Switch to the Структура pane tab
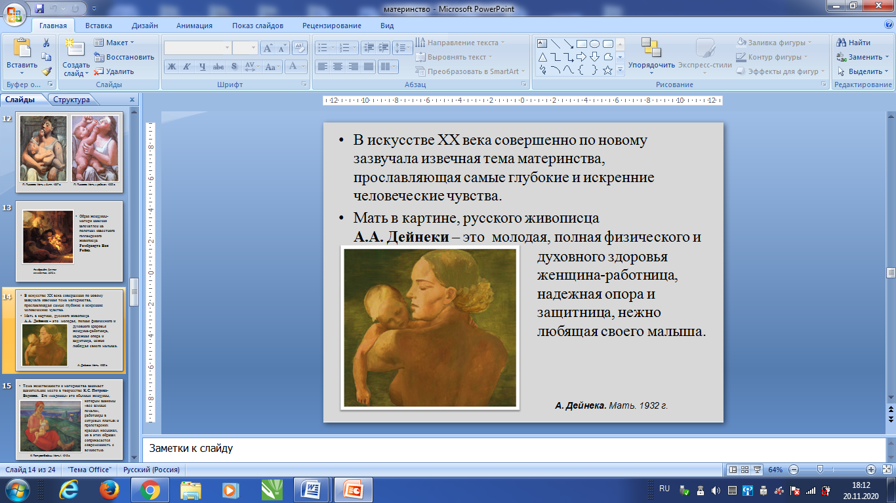The width and height of the screenshot is (896, 503). tap(71, 100)
